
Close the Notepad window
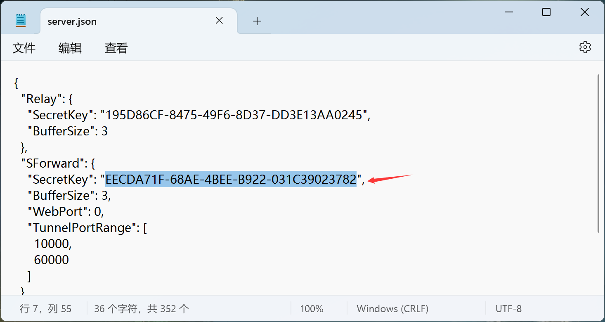point(585,12)
